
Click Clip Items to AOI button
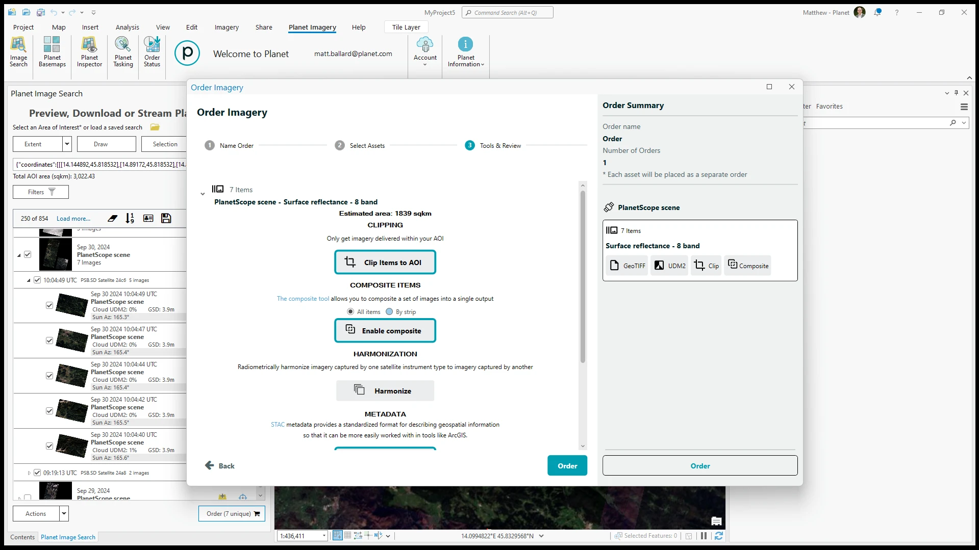(385, 262)
